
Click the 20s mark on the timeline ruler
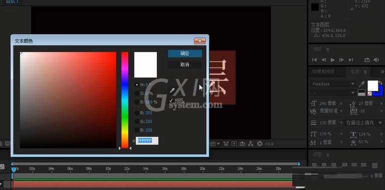[202, 168]
